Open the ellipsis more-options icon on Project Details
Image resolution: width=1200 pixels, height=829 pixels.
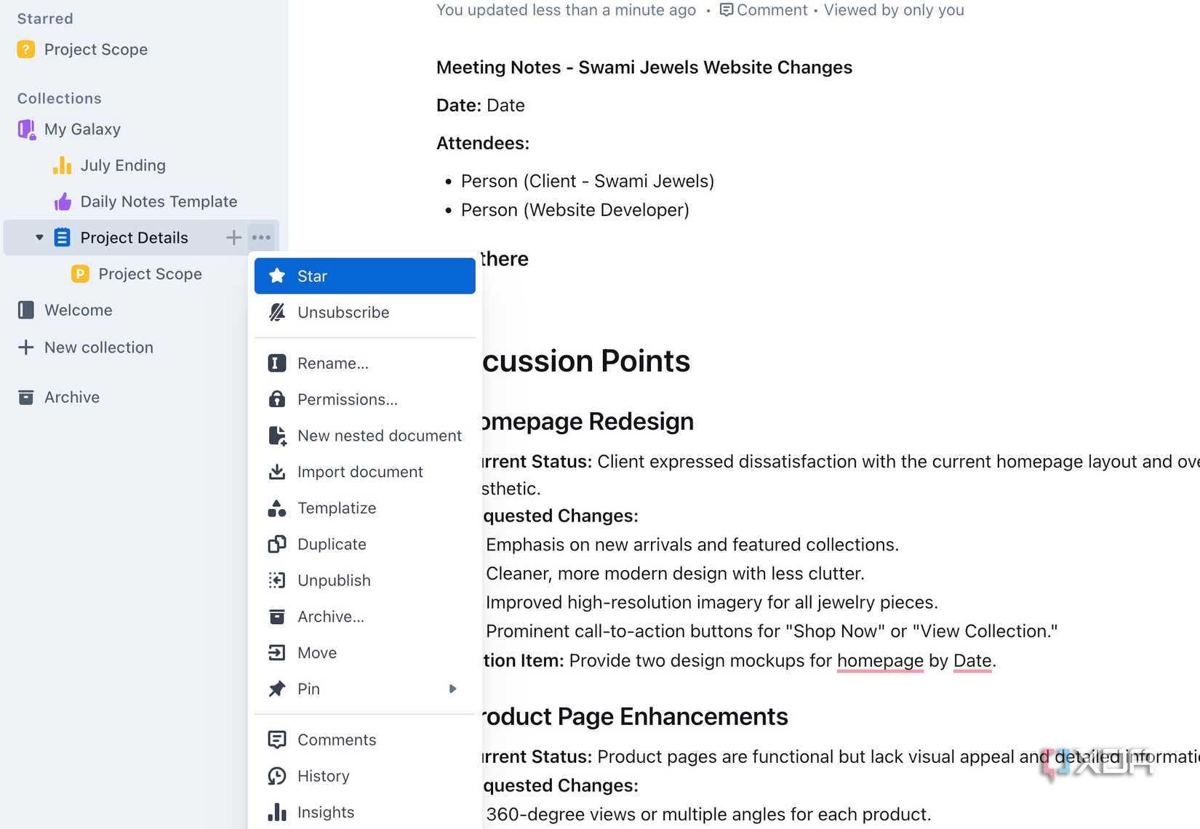pos(261,237)
